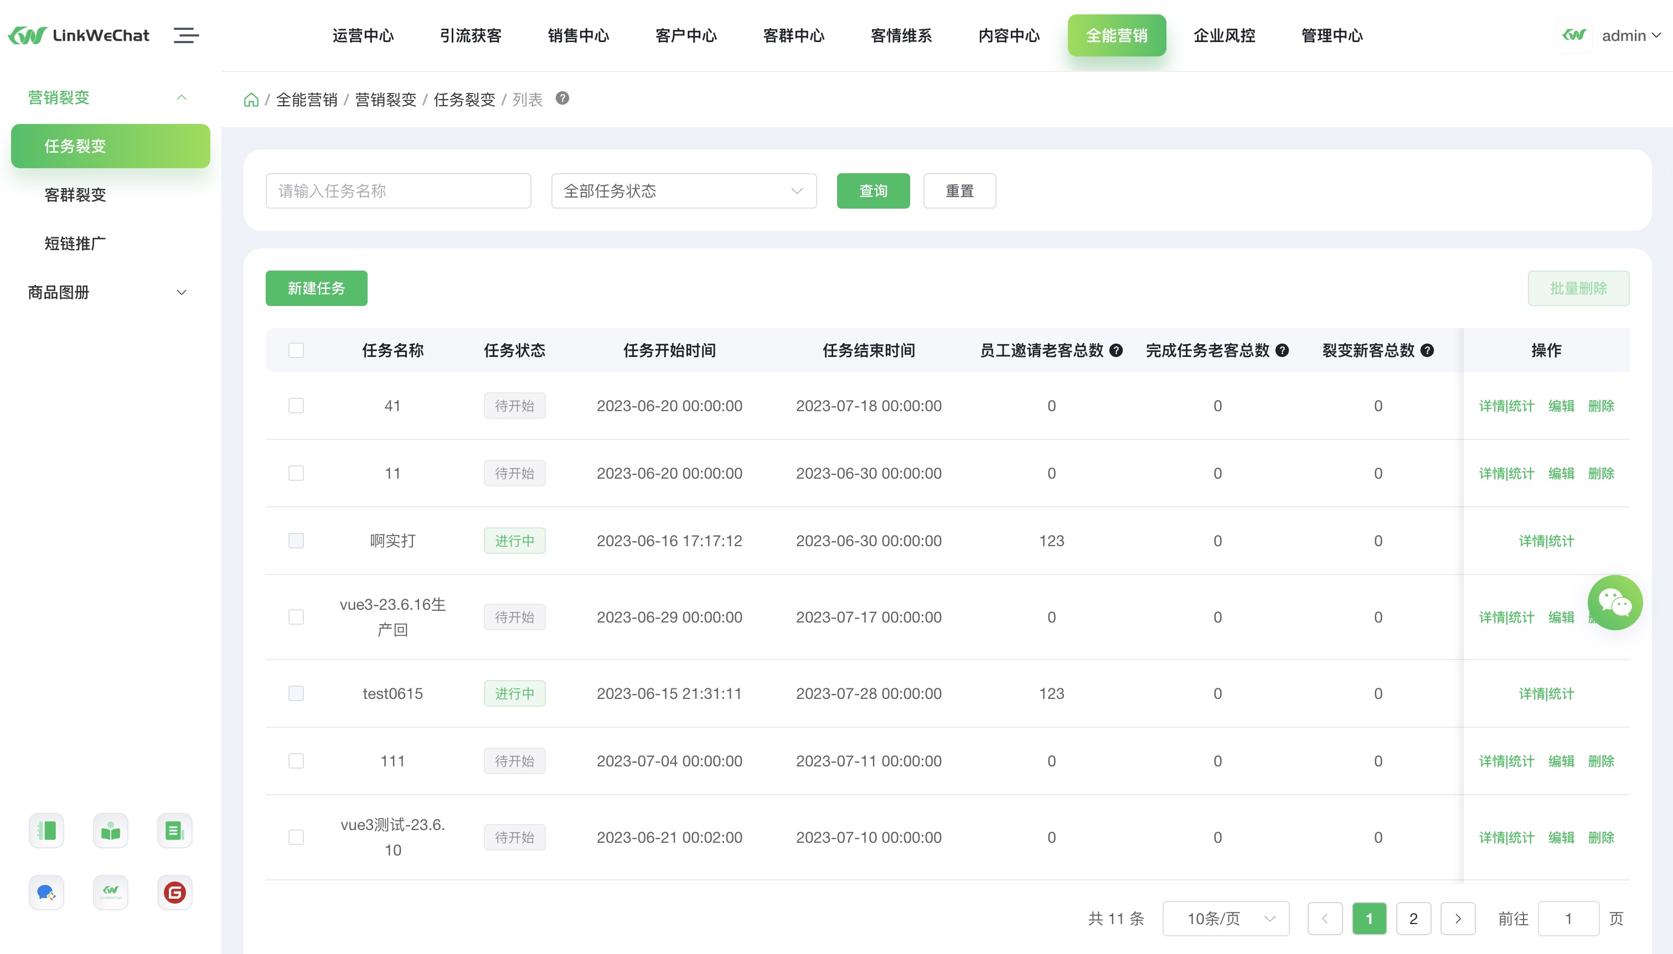This screenshot has height=954, width=1673.
Task: Switch to 销售中心 tab
Action: [x=579, y=35]
